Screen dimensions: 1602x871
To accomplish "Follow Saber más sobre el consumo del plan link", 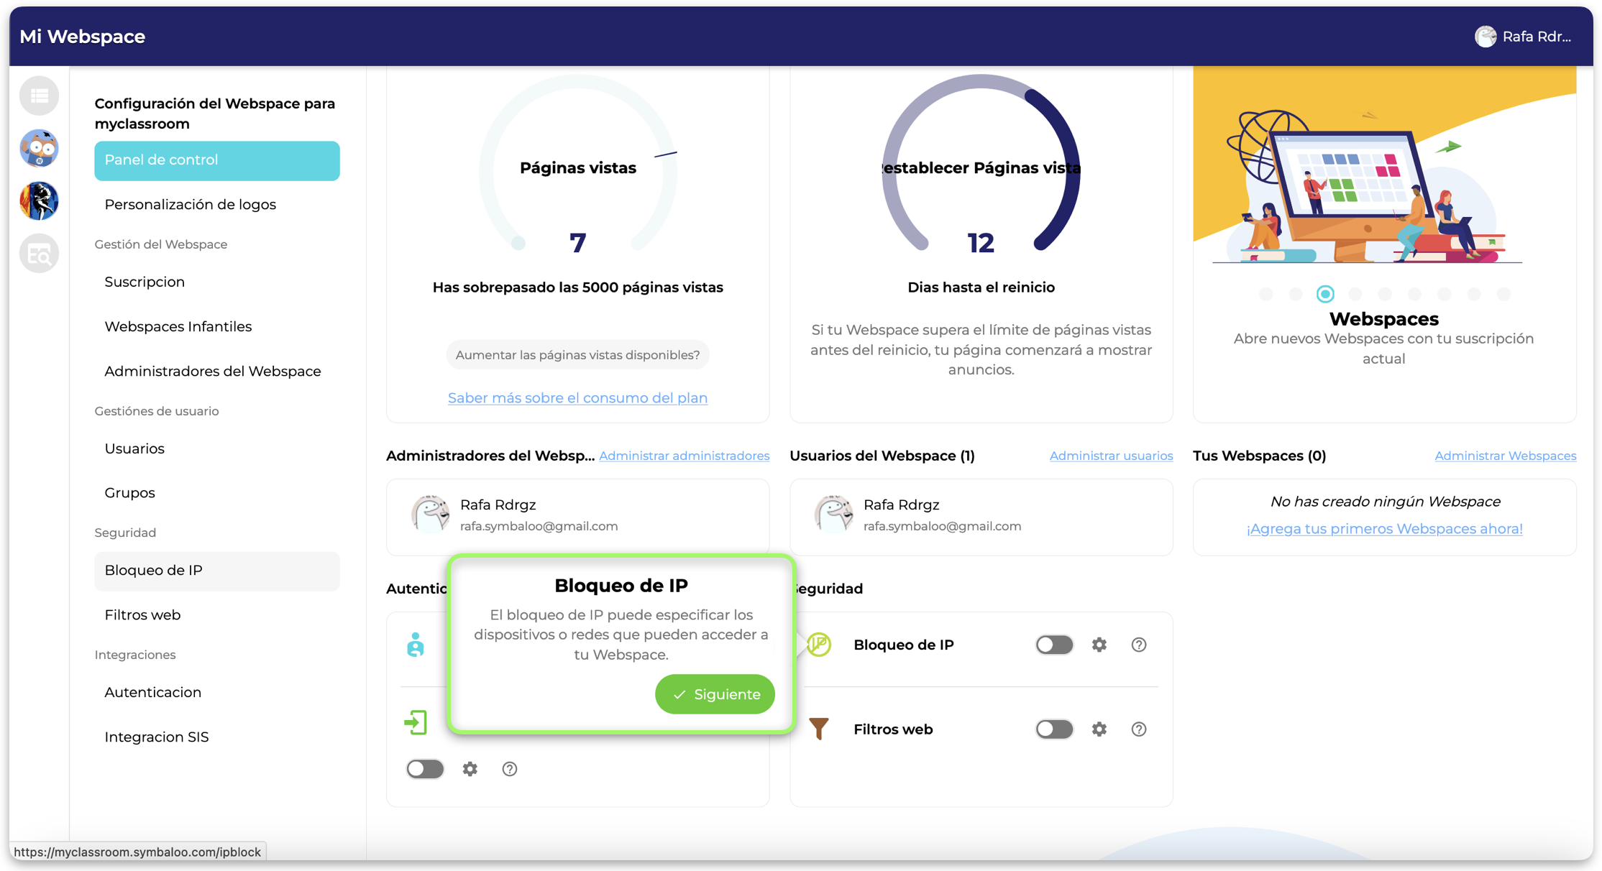I will [x=577, y=398].
